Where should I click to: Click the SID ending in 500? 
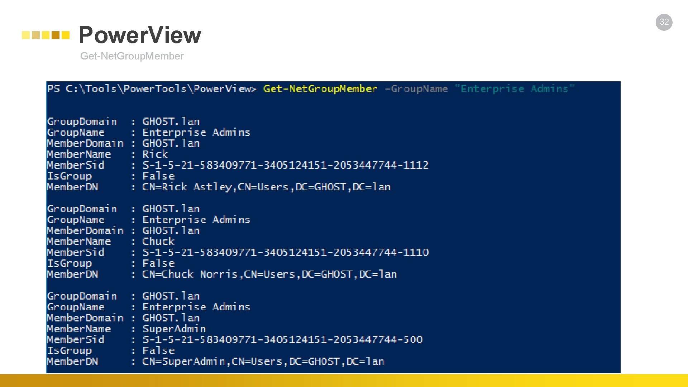point(282,339)
